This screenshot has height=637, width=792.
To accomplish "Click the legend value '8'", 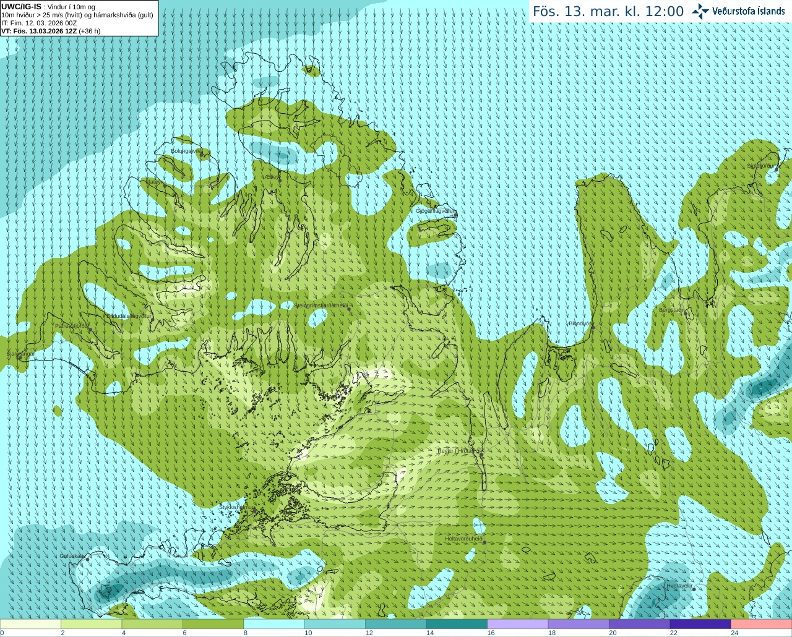I will [x=246, y=633].
